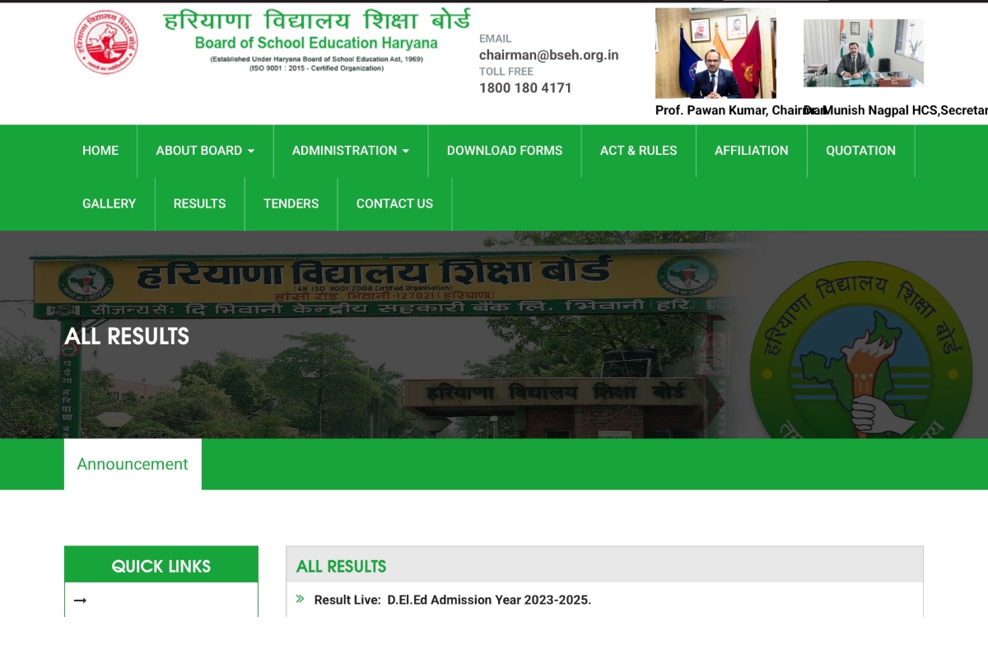Viewport: 988px width, 659px height.
Task: Open DOWNLOAD FORMS page
Action: coord(505,151)
